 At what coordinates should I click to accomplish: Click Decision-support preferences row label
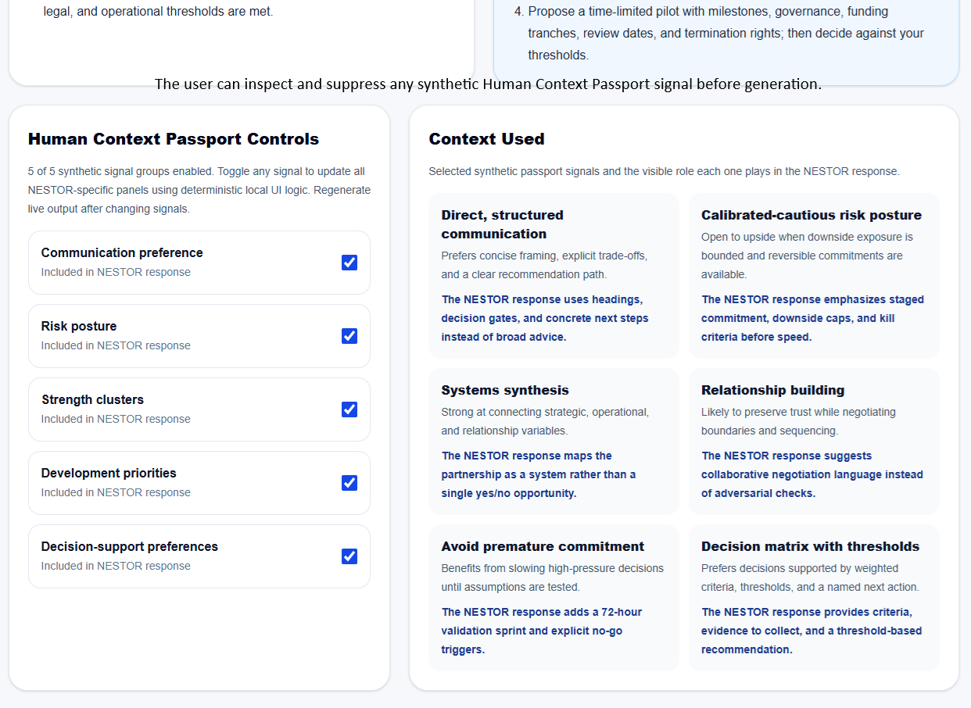[130, 546]
